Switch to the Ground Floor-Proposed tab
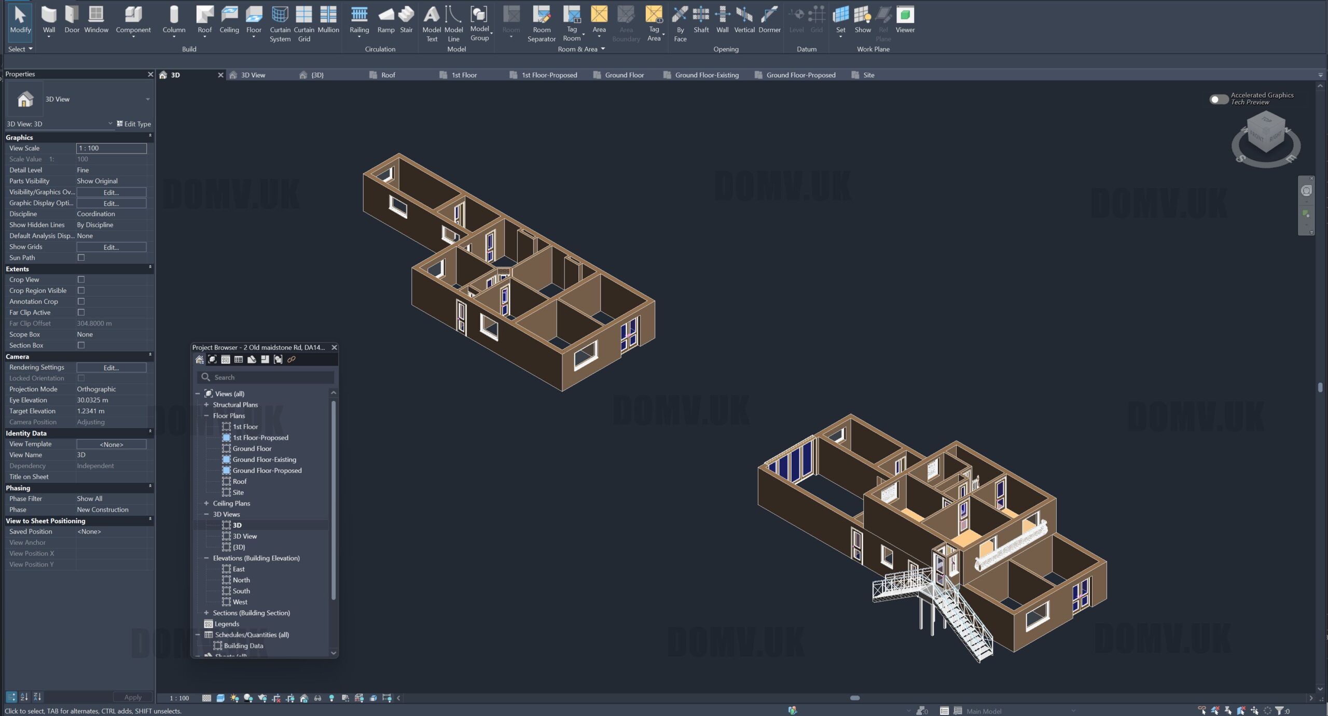This screenshot has width=1328, height=716. [x=800, y=75]
